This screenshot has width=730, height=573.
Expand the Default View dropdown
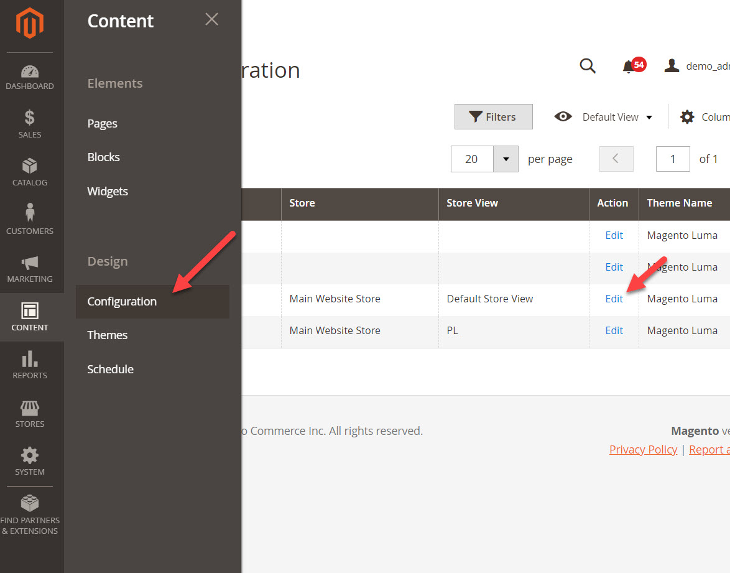(x=610, y=116)
